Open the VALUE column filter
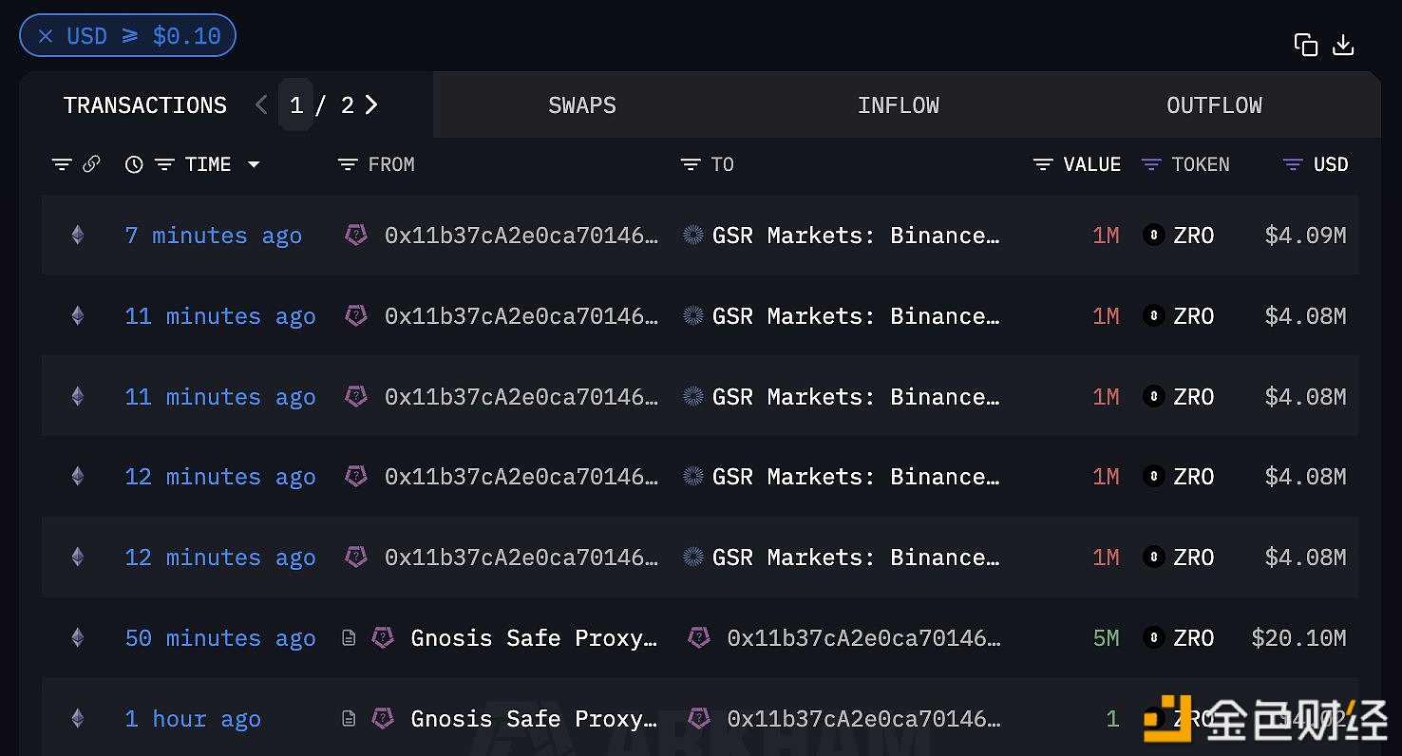The width and height of the screenshot is (1402, 756). coord(1043,164)
